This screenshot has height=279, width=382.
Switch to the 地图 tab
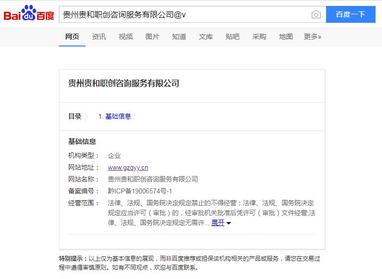click(286, 37)
